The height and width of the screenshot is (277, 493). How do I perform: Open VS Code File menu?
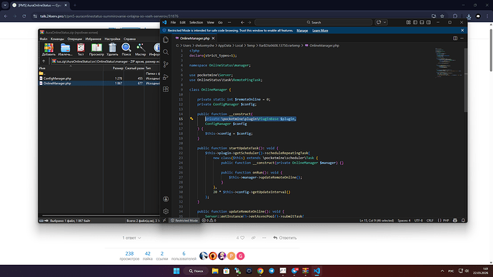173,22
